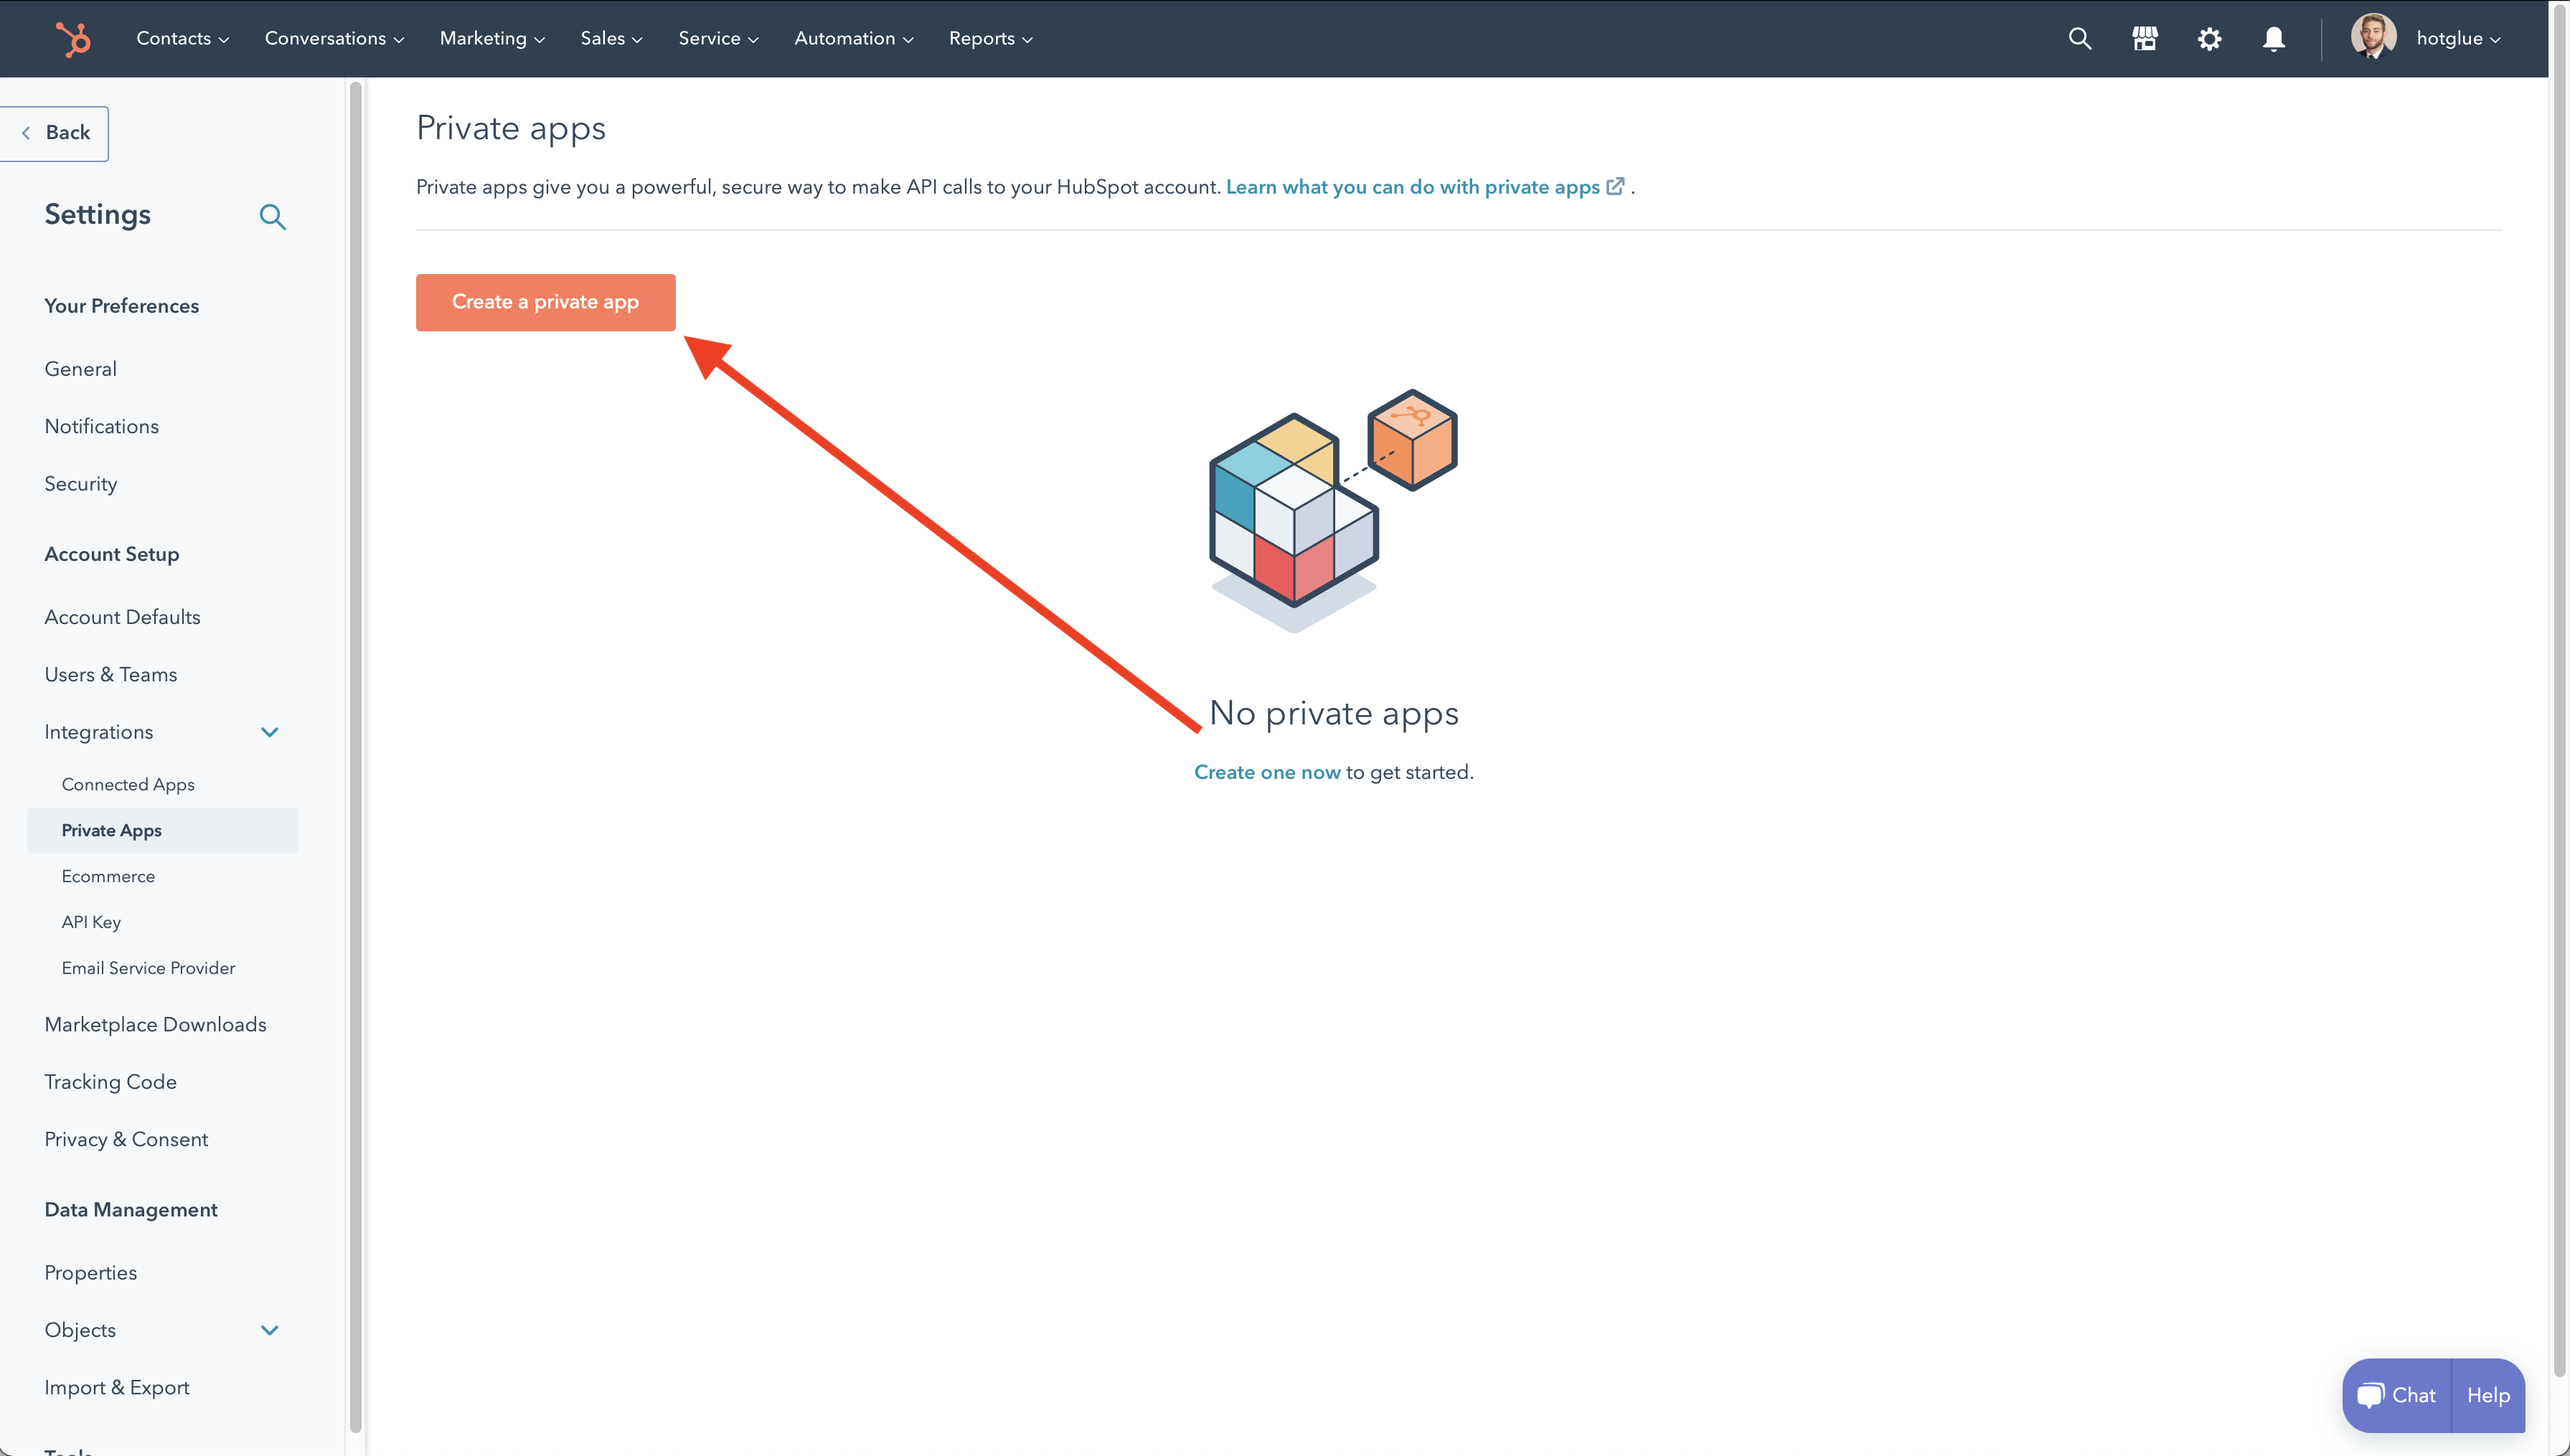Open Users & Teams
2570x1456 pixels.
tap(111, 675)
